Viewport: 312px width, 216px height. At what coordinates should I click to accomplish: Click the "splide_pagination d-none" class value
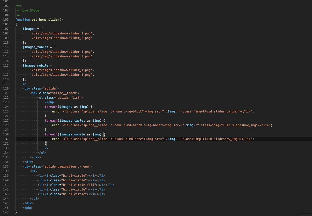pos(67,167)
